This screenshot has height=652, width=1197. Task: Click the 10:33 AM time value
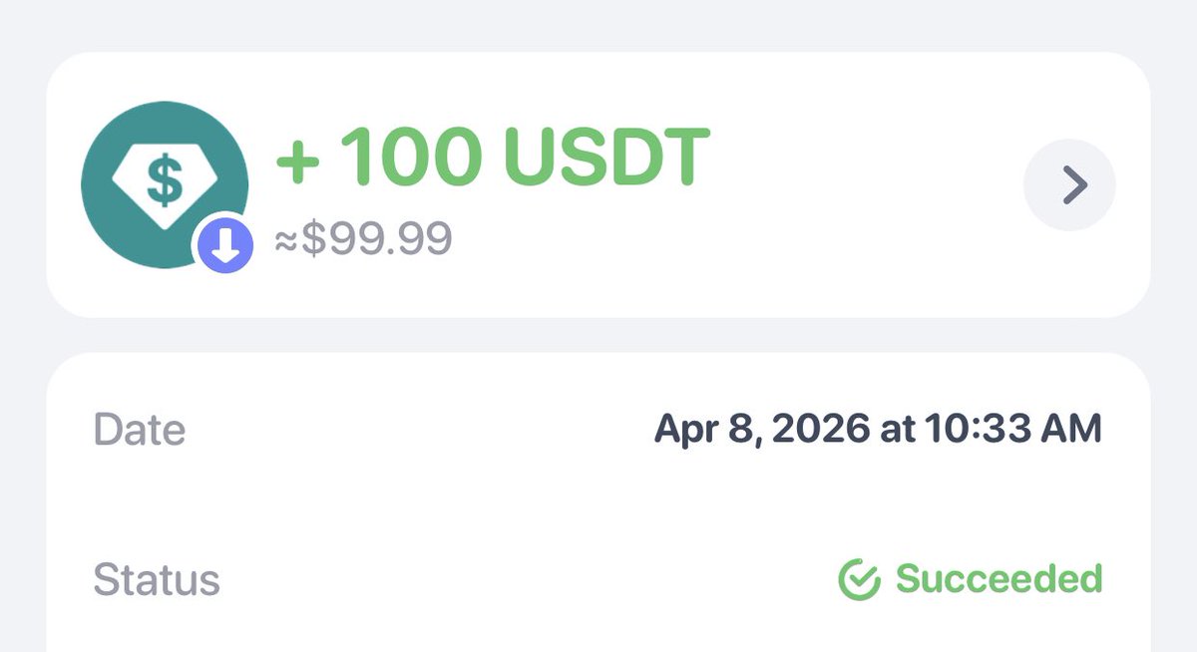point(1013,430)
